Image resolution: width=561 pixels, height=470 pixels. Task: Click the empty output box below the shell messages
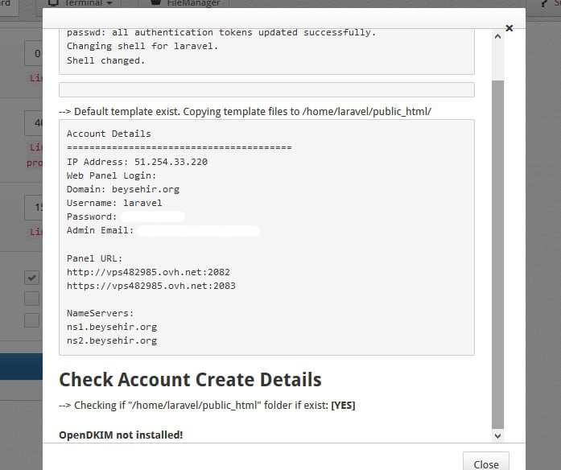[267, 90]
